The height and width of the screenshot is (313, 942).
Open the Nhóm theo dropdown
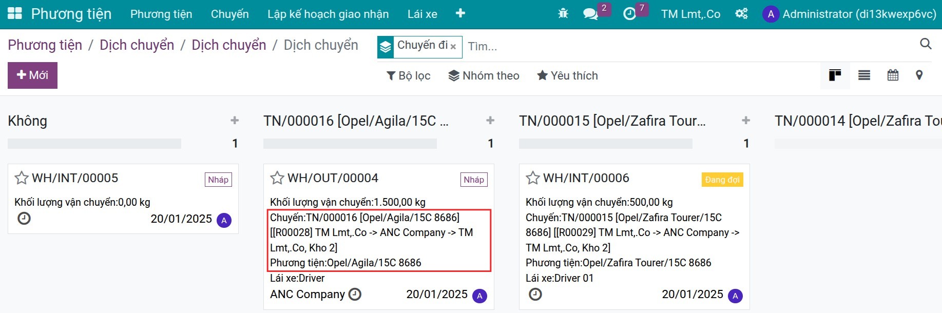click(484, 76)
